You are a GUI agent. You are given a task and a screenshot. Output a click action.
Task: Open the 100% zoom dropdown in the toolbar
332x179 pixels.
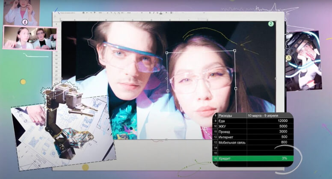point(100,13)
